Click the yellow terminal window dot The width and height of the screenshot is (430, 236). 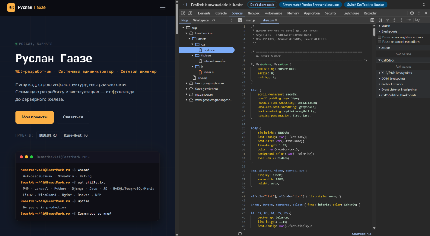(x=26, y=157)
